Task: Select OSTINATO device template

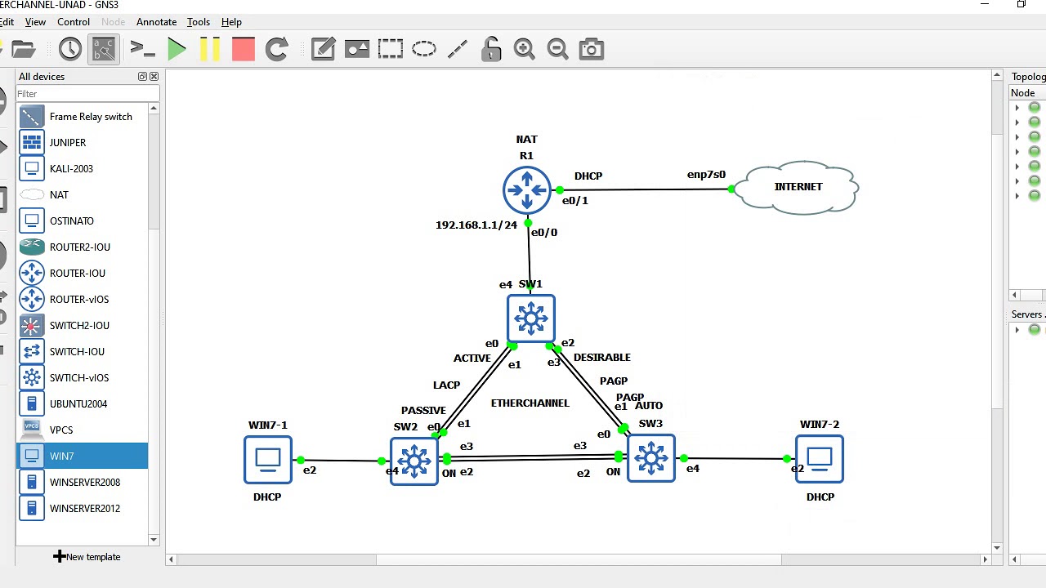Action: pos(82,221)
